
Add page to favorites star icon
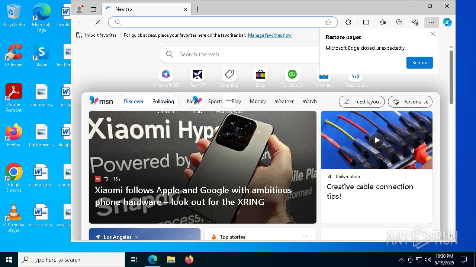(x=328, y=22)
